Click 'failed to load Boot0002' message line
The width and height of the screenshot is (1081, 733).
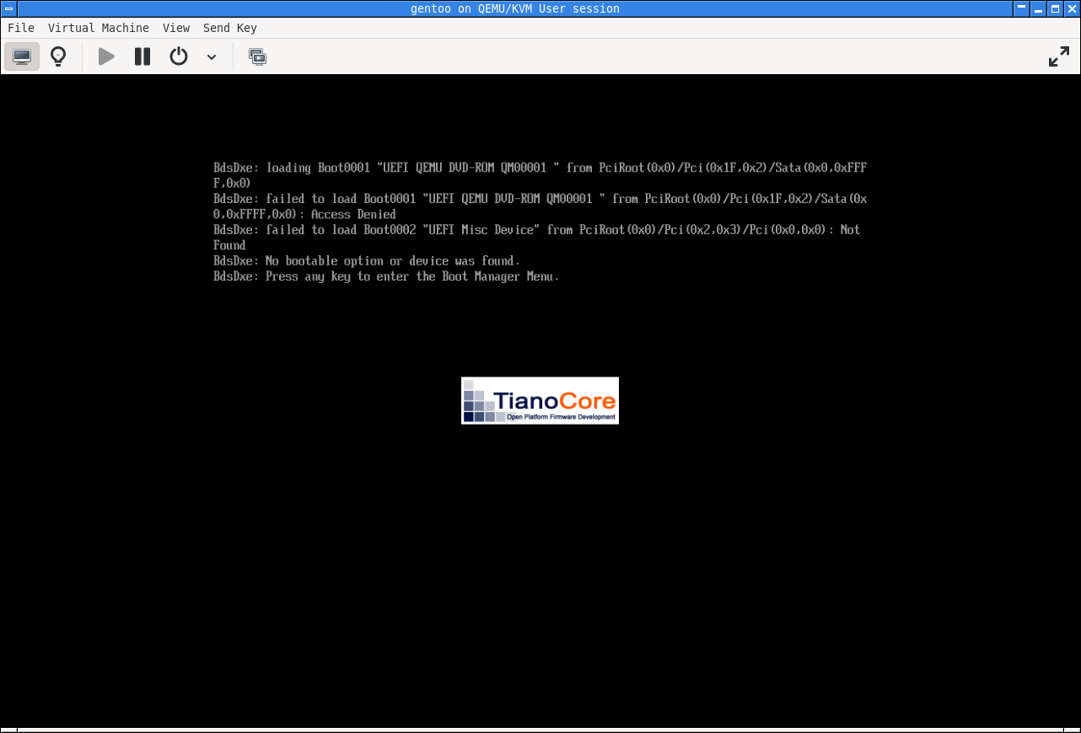point(536,237)
